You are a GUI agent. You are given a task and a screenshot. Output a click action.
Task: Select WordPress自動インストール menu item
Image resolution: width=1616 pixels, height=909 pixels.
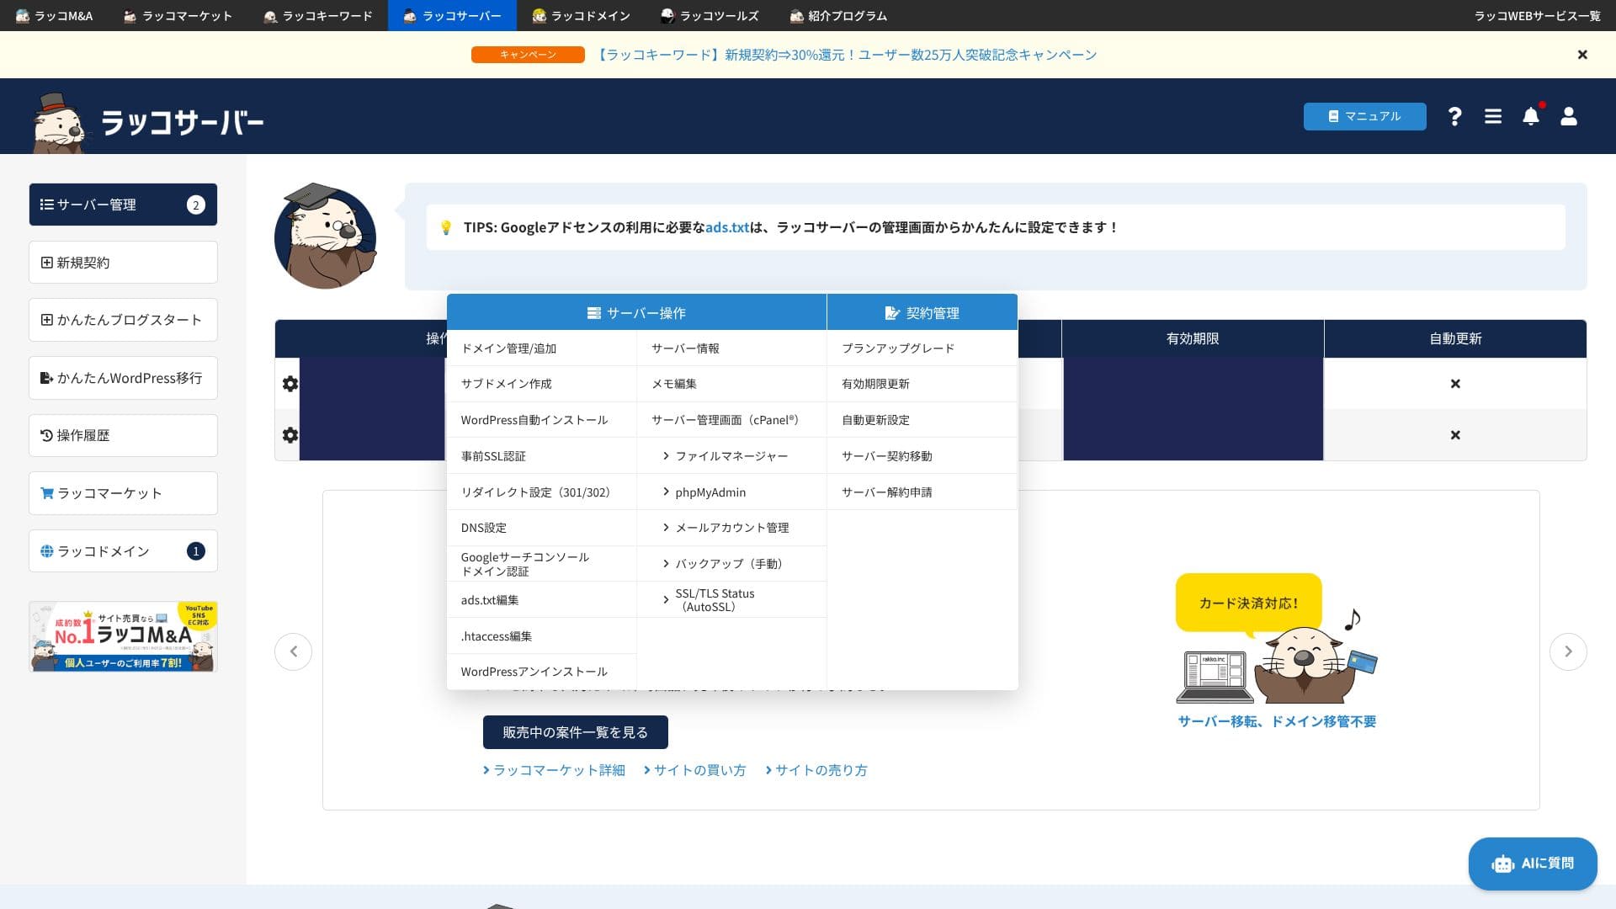point(534,420)
